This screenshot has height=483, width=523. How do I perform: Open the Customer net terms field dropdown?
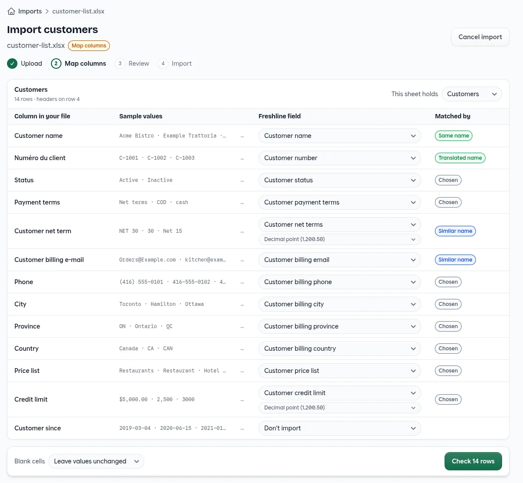340,225
